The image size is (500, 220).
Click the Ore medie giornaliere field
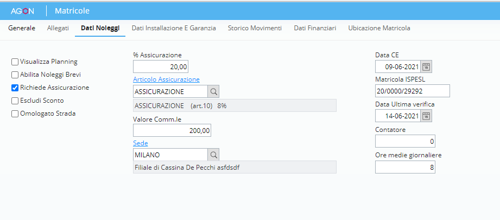tap(405, 168)
